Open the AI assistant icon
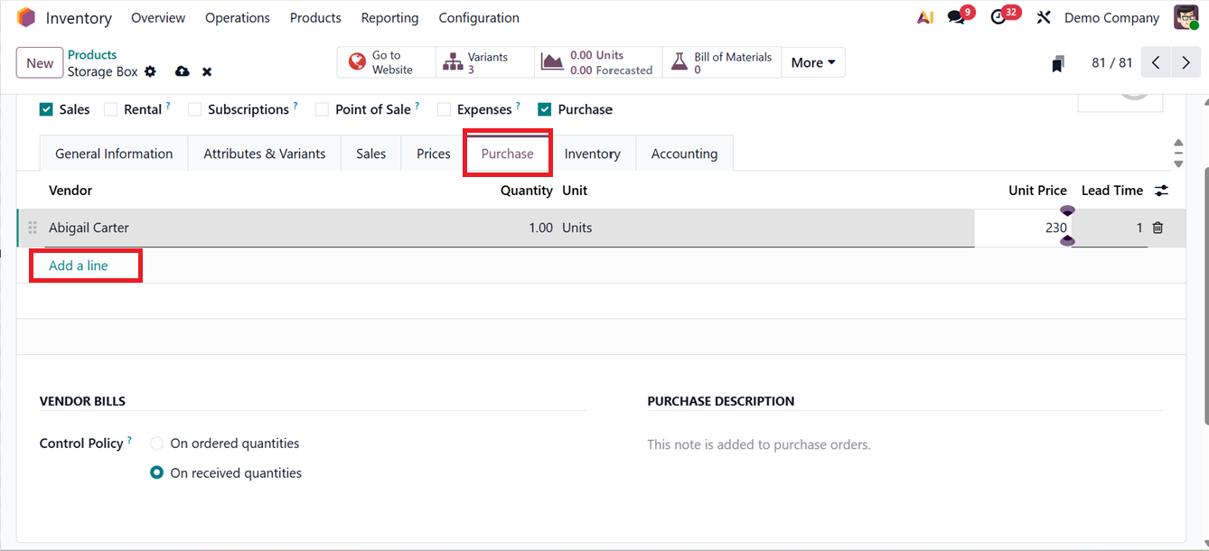 [x=924, y=16]
